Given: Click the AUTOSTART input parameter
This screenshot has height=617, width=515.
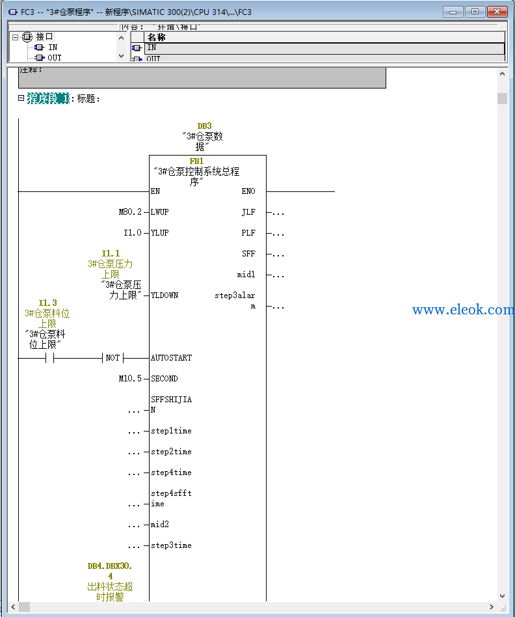Looking at the screenshot, I should [x=172, y=358].
